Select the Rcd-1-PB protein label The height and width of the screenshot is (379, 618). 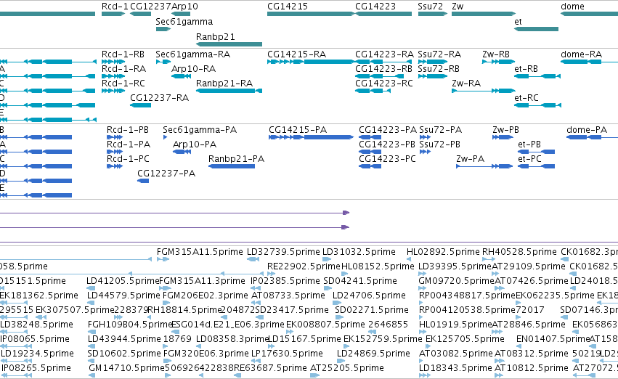[x=128, y=130]
